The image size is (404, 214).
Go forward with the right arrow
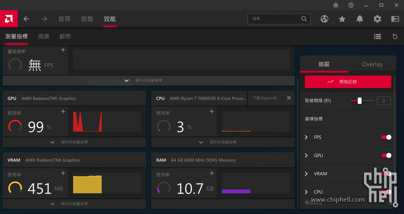pyautogui.click(x=44, y=19)
